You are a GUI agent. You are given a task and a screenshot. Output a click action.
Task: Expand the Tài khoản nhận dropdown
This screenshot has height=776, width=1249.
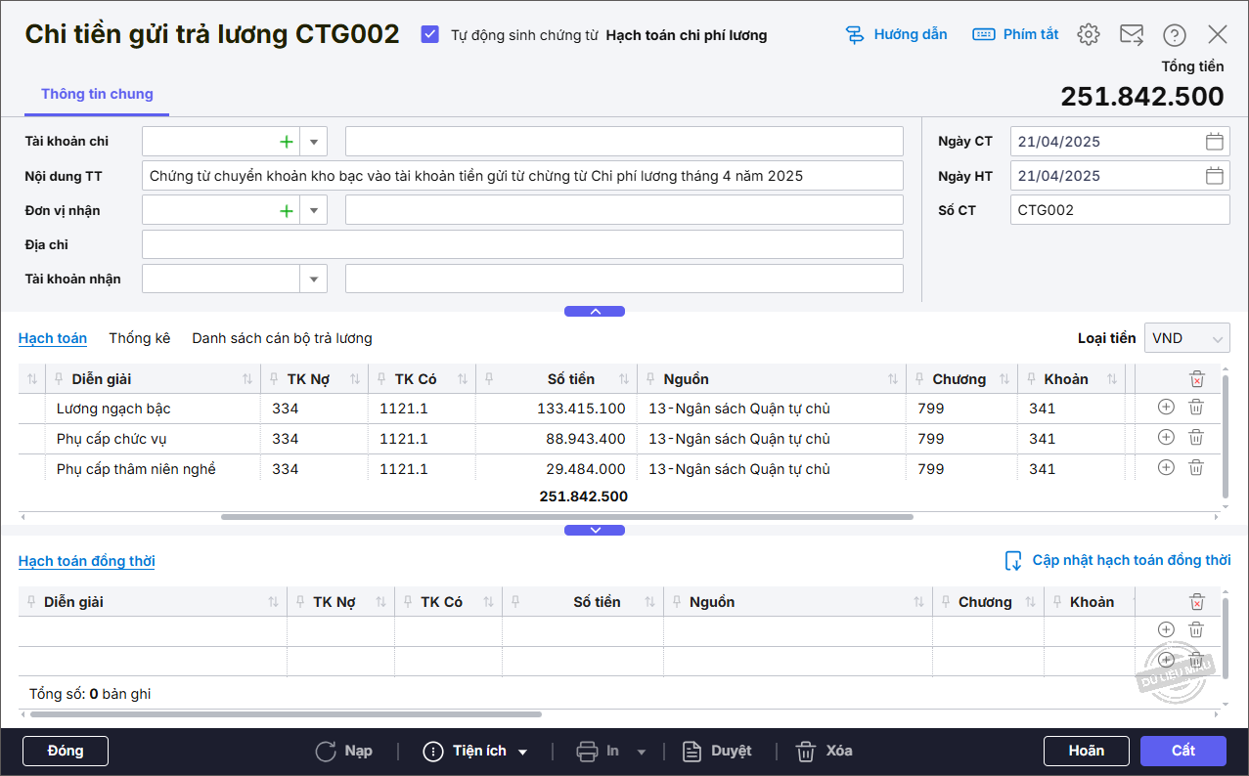[x=313, y=280]
